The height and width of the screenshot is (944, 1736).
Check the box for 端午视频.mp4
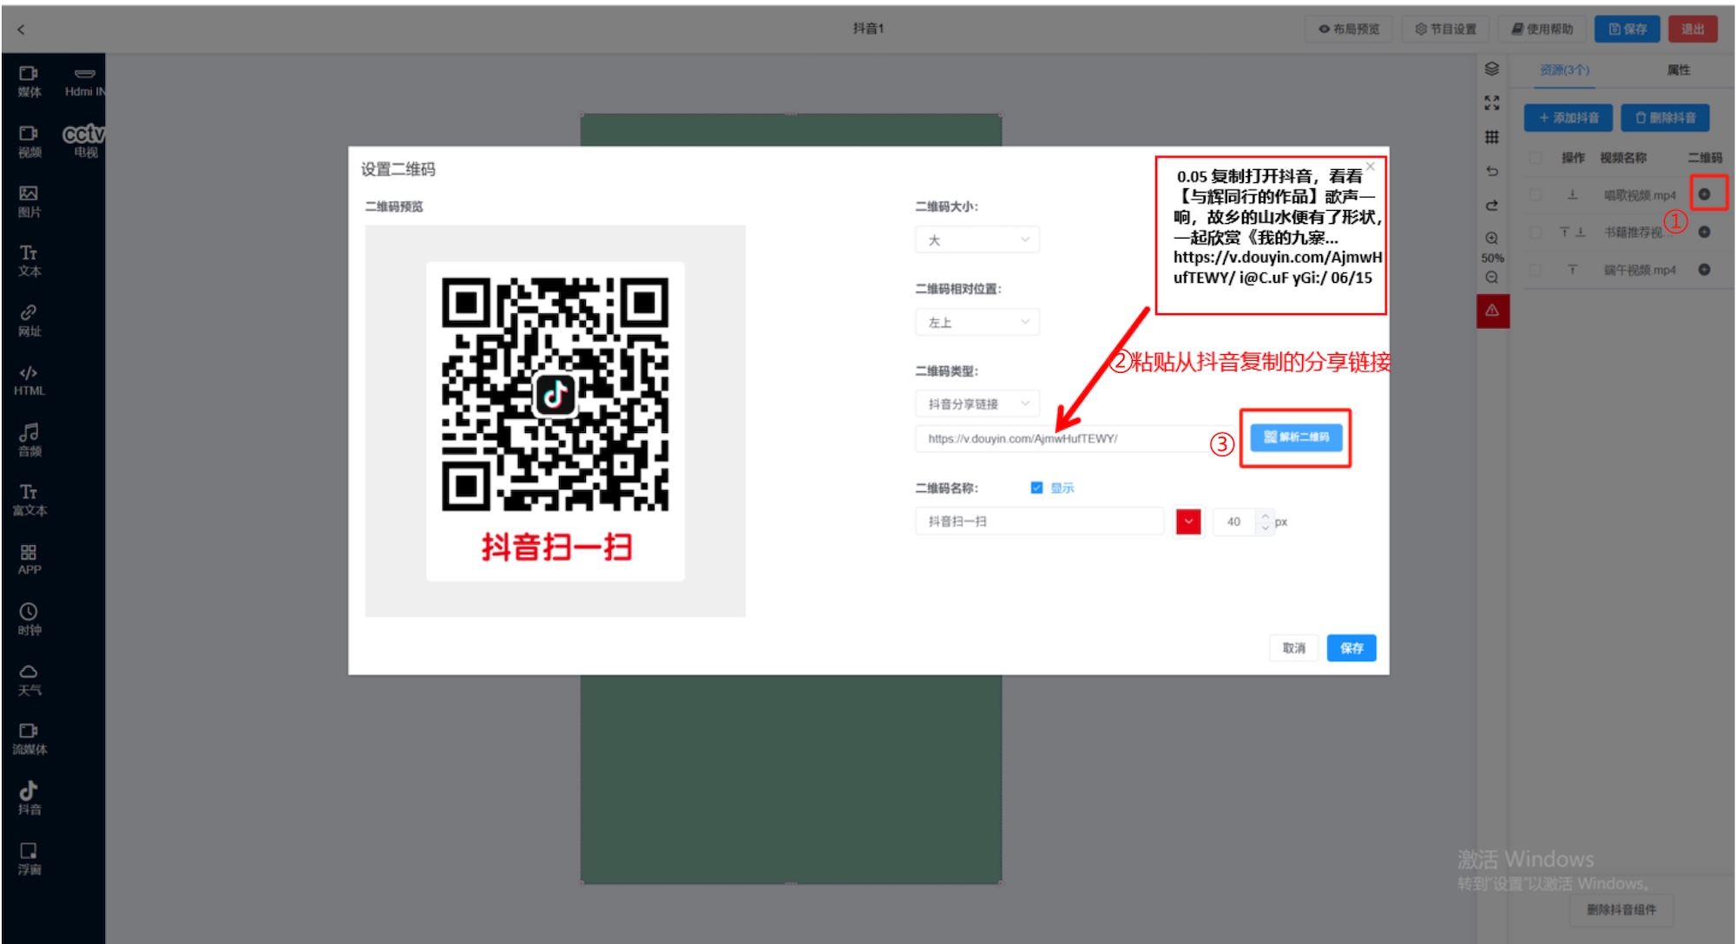click(x=1535, y=270)
